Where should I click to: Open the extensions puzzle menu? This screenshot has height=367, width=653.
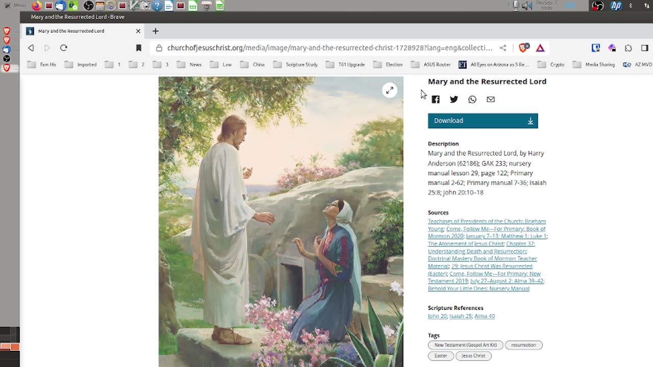tap(629, 48)
